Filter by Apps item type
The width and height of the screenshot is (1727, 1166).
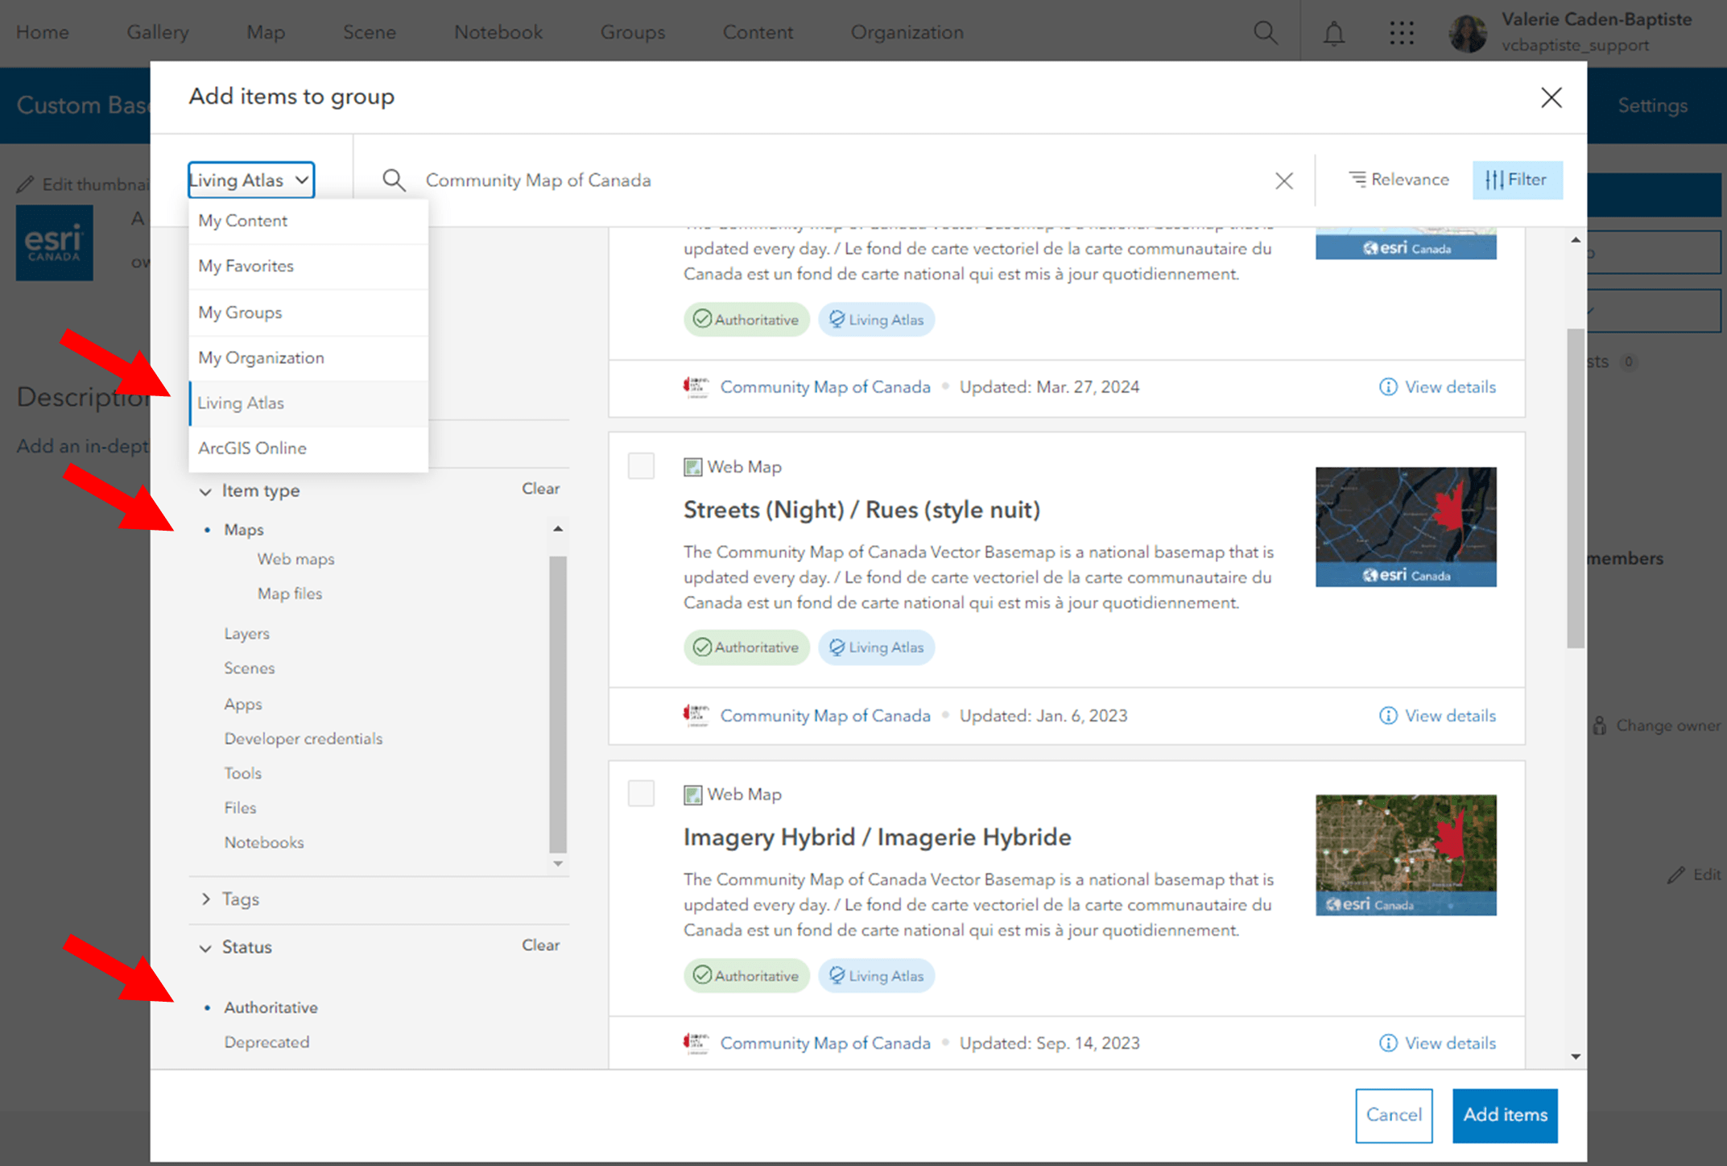[x=242, y=704]
